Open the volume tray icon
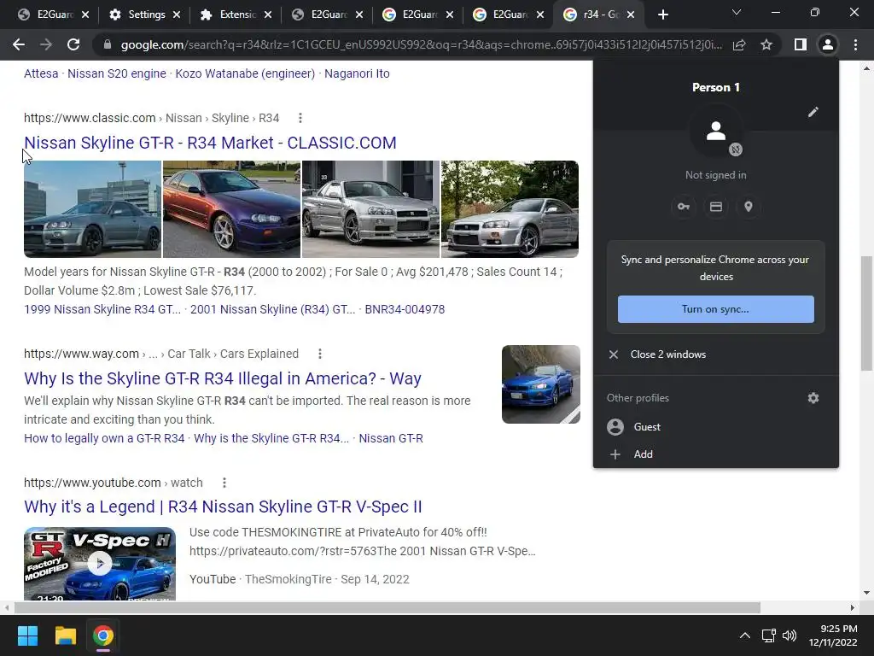Screen dimensions: 874x656 click(x=790, y=635)
